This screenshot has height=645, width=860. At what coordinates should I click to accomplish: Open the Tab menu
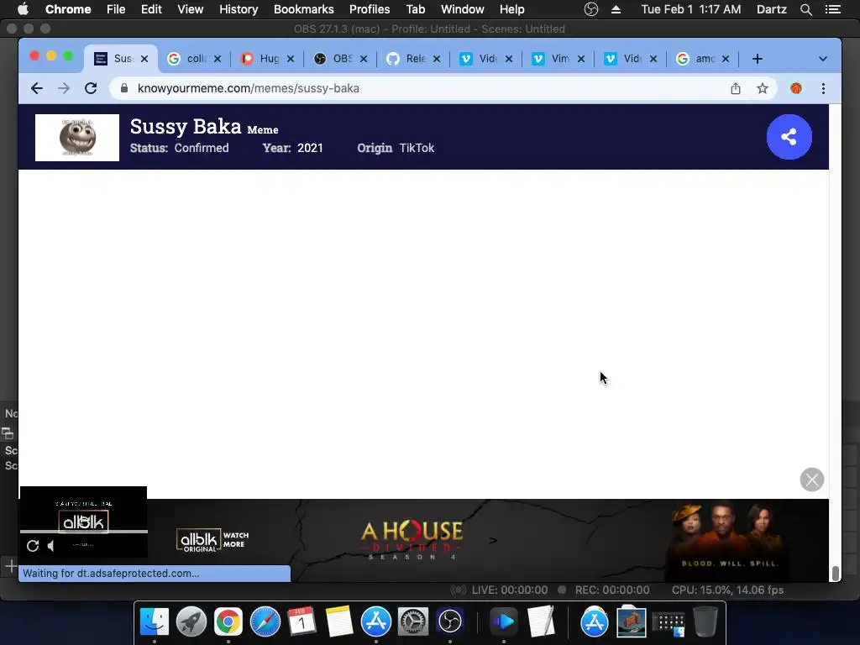click(415, 9)
